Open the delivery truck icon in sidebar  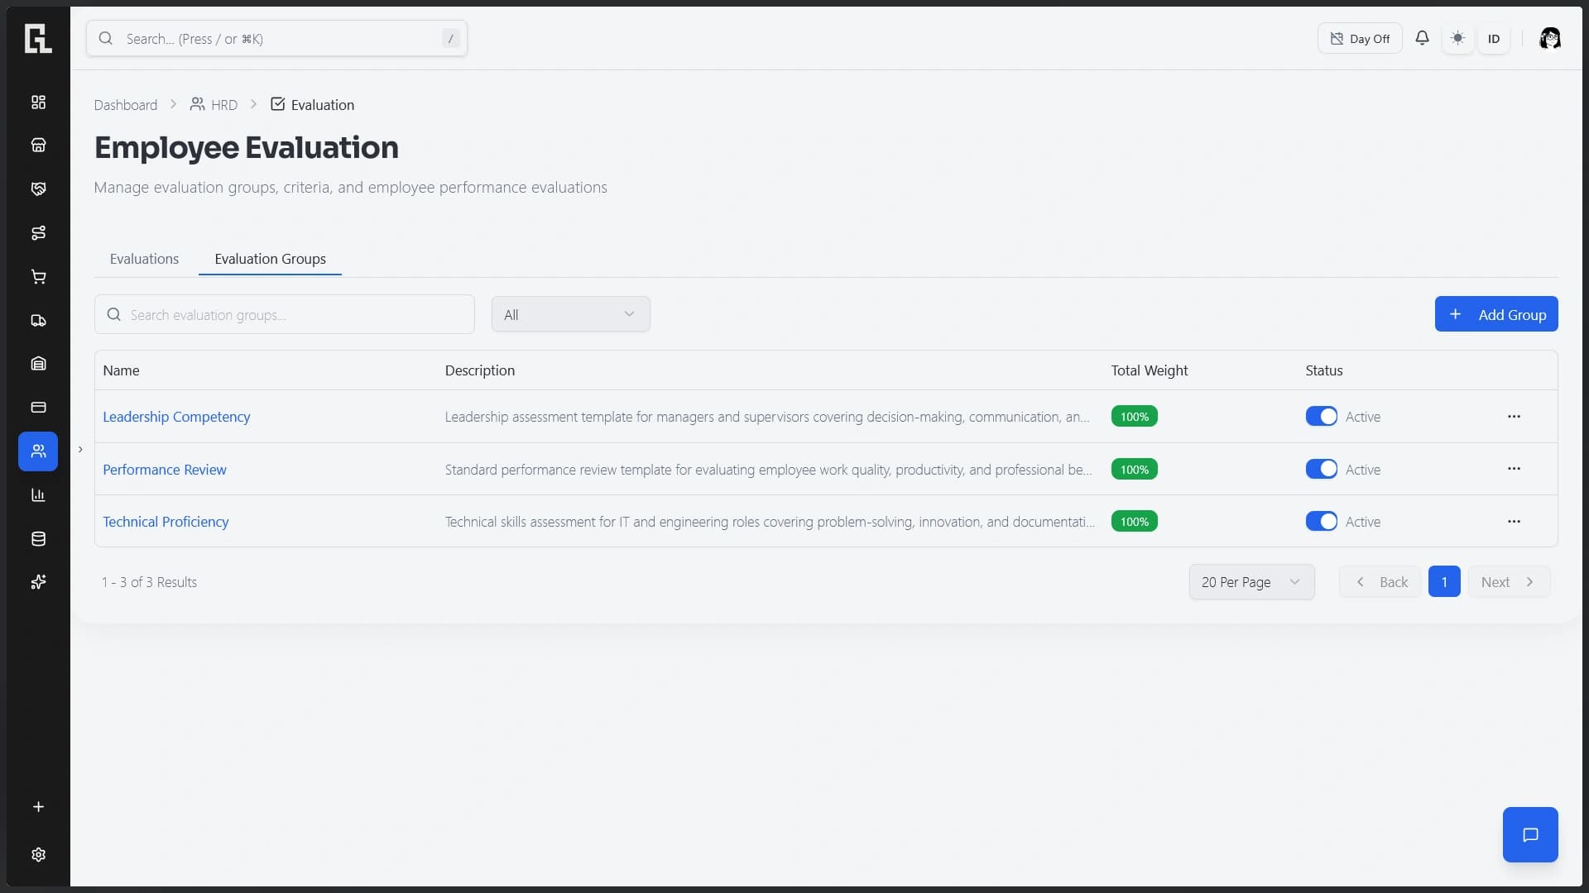tap(38, 320)
